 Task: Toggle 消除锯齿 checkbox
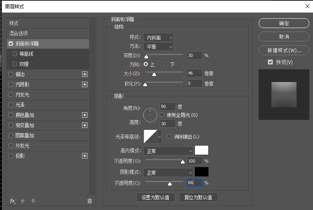click(x=169, y=137)
